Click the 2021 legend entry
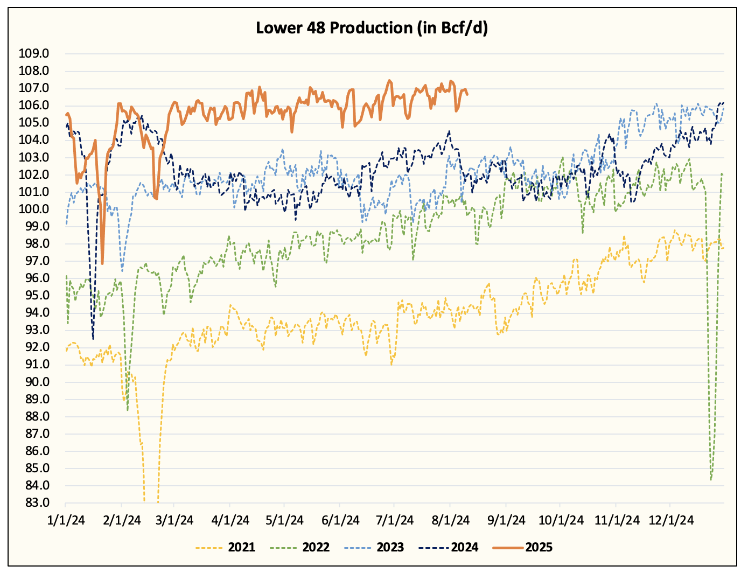Image resolution: width=741 pixels, height=573 pixels. (x=225, y=548)
